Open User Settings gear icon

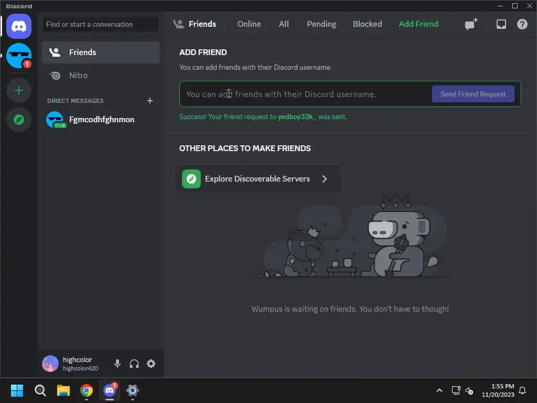[151, 364]
